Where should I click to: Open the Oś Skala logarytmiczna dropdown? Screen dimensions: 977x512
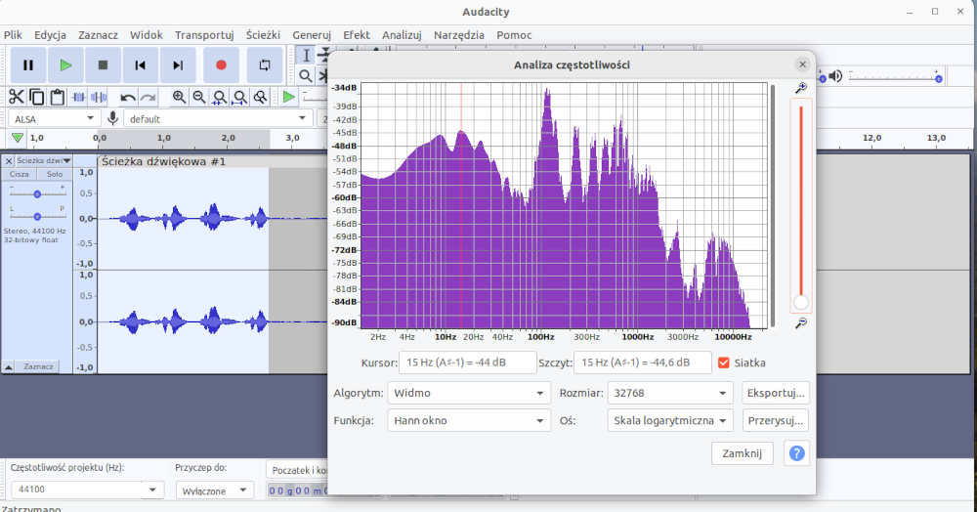[670, 420]
